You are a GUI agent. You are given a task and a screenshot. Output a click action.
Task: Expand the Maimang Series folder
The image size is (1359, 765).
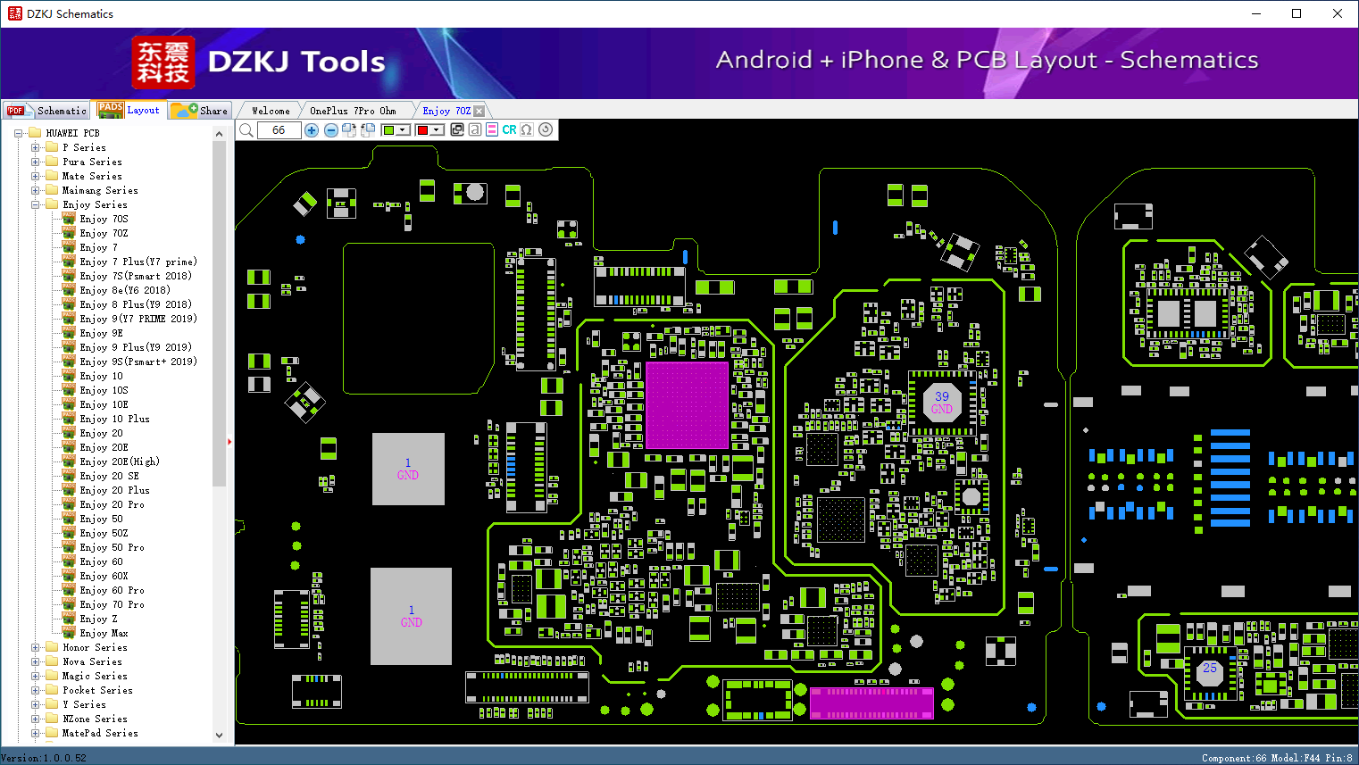(x=36, y=190)
